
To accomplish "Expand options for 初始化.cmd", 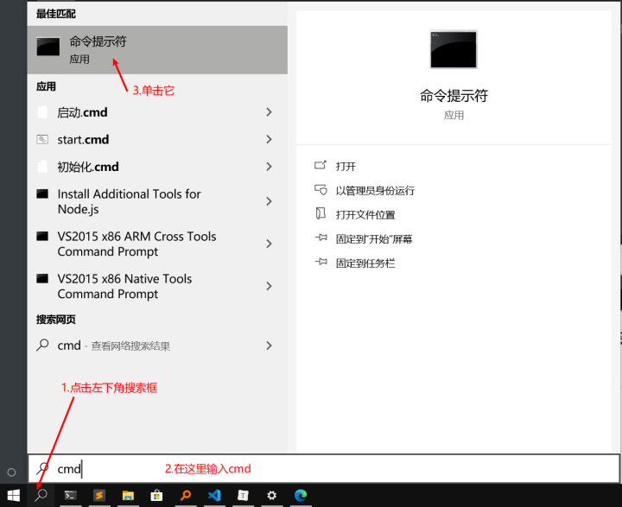I will pos(269,167).
